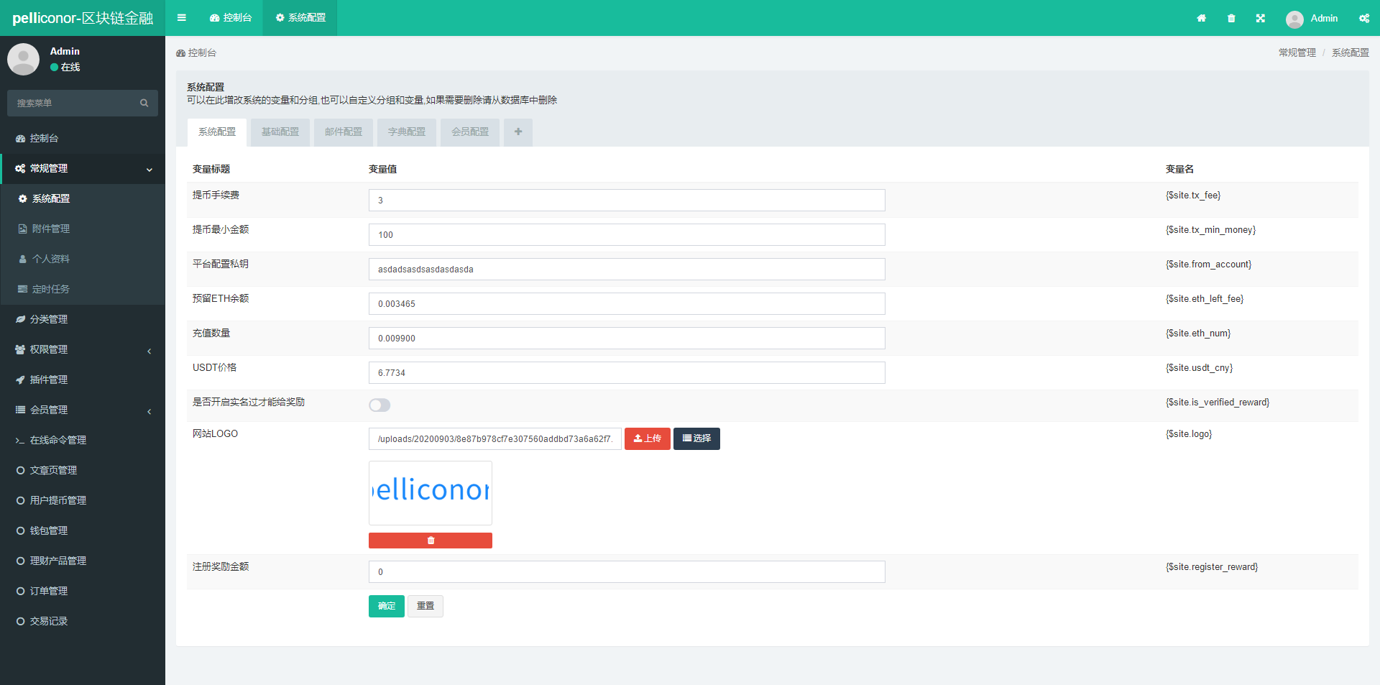The height and width of the screenshot is (685, 1380).
Task: Click the 提币手续费 value field
Action: click(627, 201)
